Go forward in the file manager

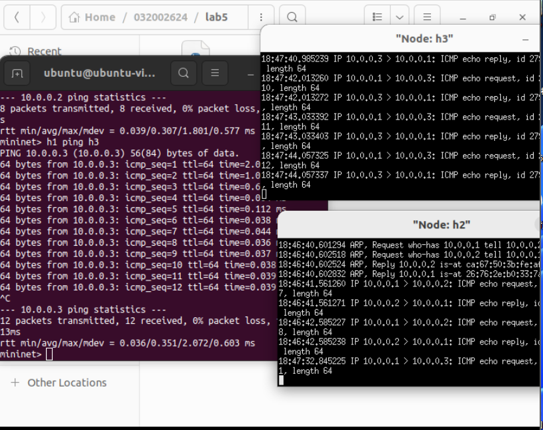[43, 17]
